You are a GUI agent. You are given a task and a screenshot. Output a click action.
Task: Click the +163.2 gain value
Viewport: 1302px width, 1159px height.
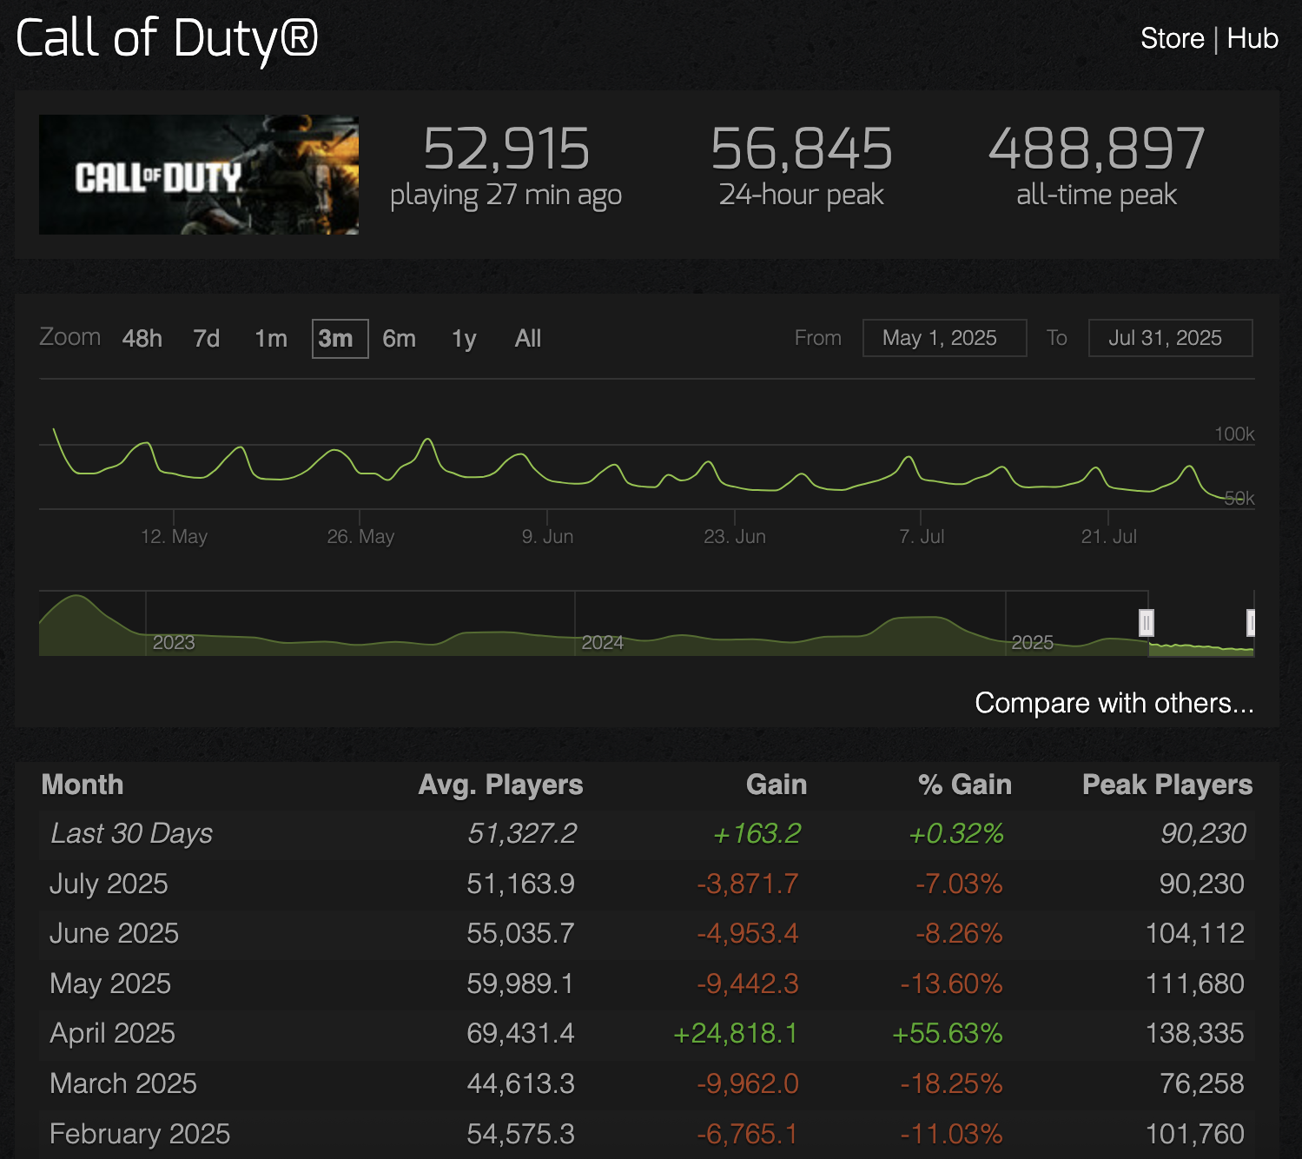tap(757, 834)
